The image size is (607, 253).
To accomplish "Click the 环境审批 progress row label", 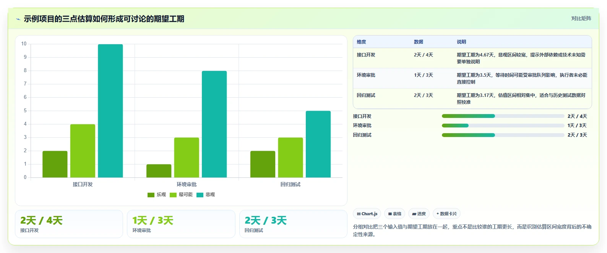I will [x=362, y=126].
